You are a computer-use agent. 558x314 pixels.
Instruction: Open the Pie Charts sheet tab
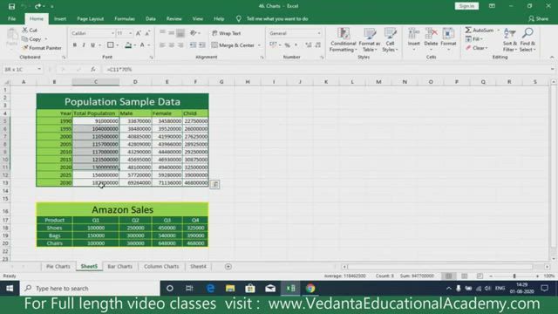[58, 266]
